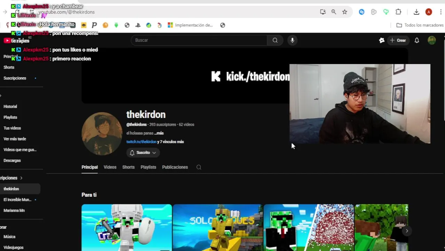Open twitch.tv/thekirdon link

(x=141, y=142)
